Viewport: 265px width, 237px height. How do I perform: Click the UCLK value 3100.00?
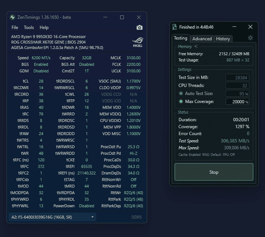pyautogui.click(x=133, y=71)
